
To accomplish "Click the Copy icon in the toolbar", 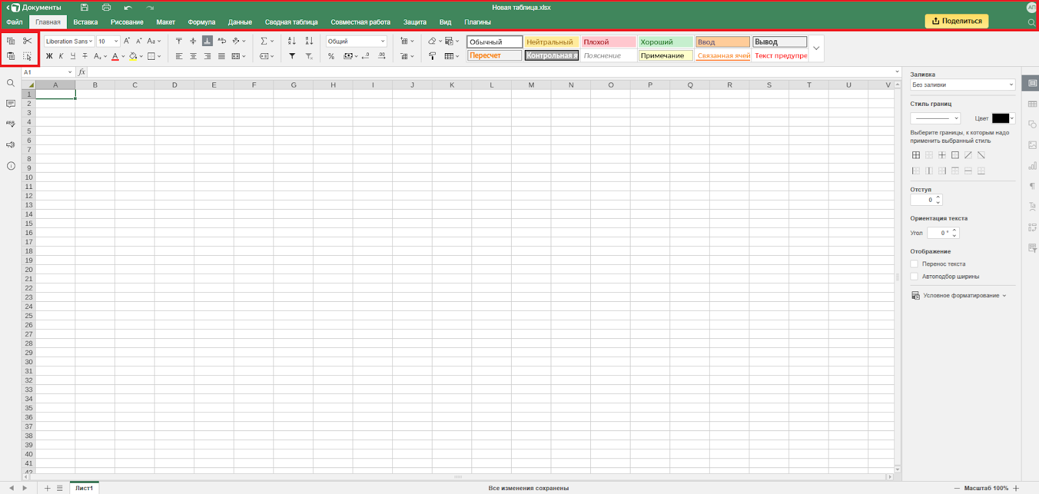I will click(x=11, y=41).
